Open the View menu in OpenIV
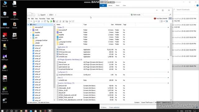Viewport: 199px width, 112px height. click(x=36, y=19)
